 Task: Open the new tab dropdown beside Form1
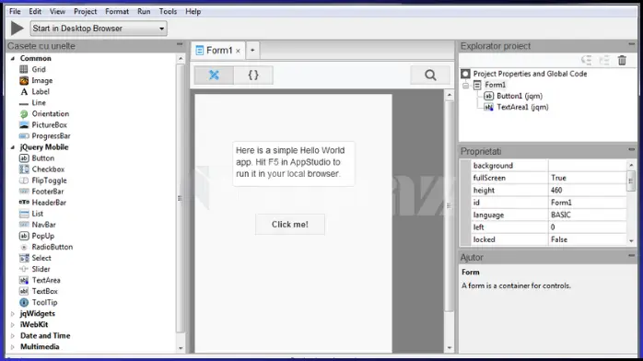point(252,51)
